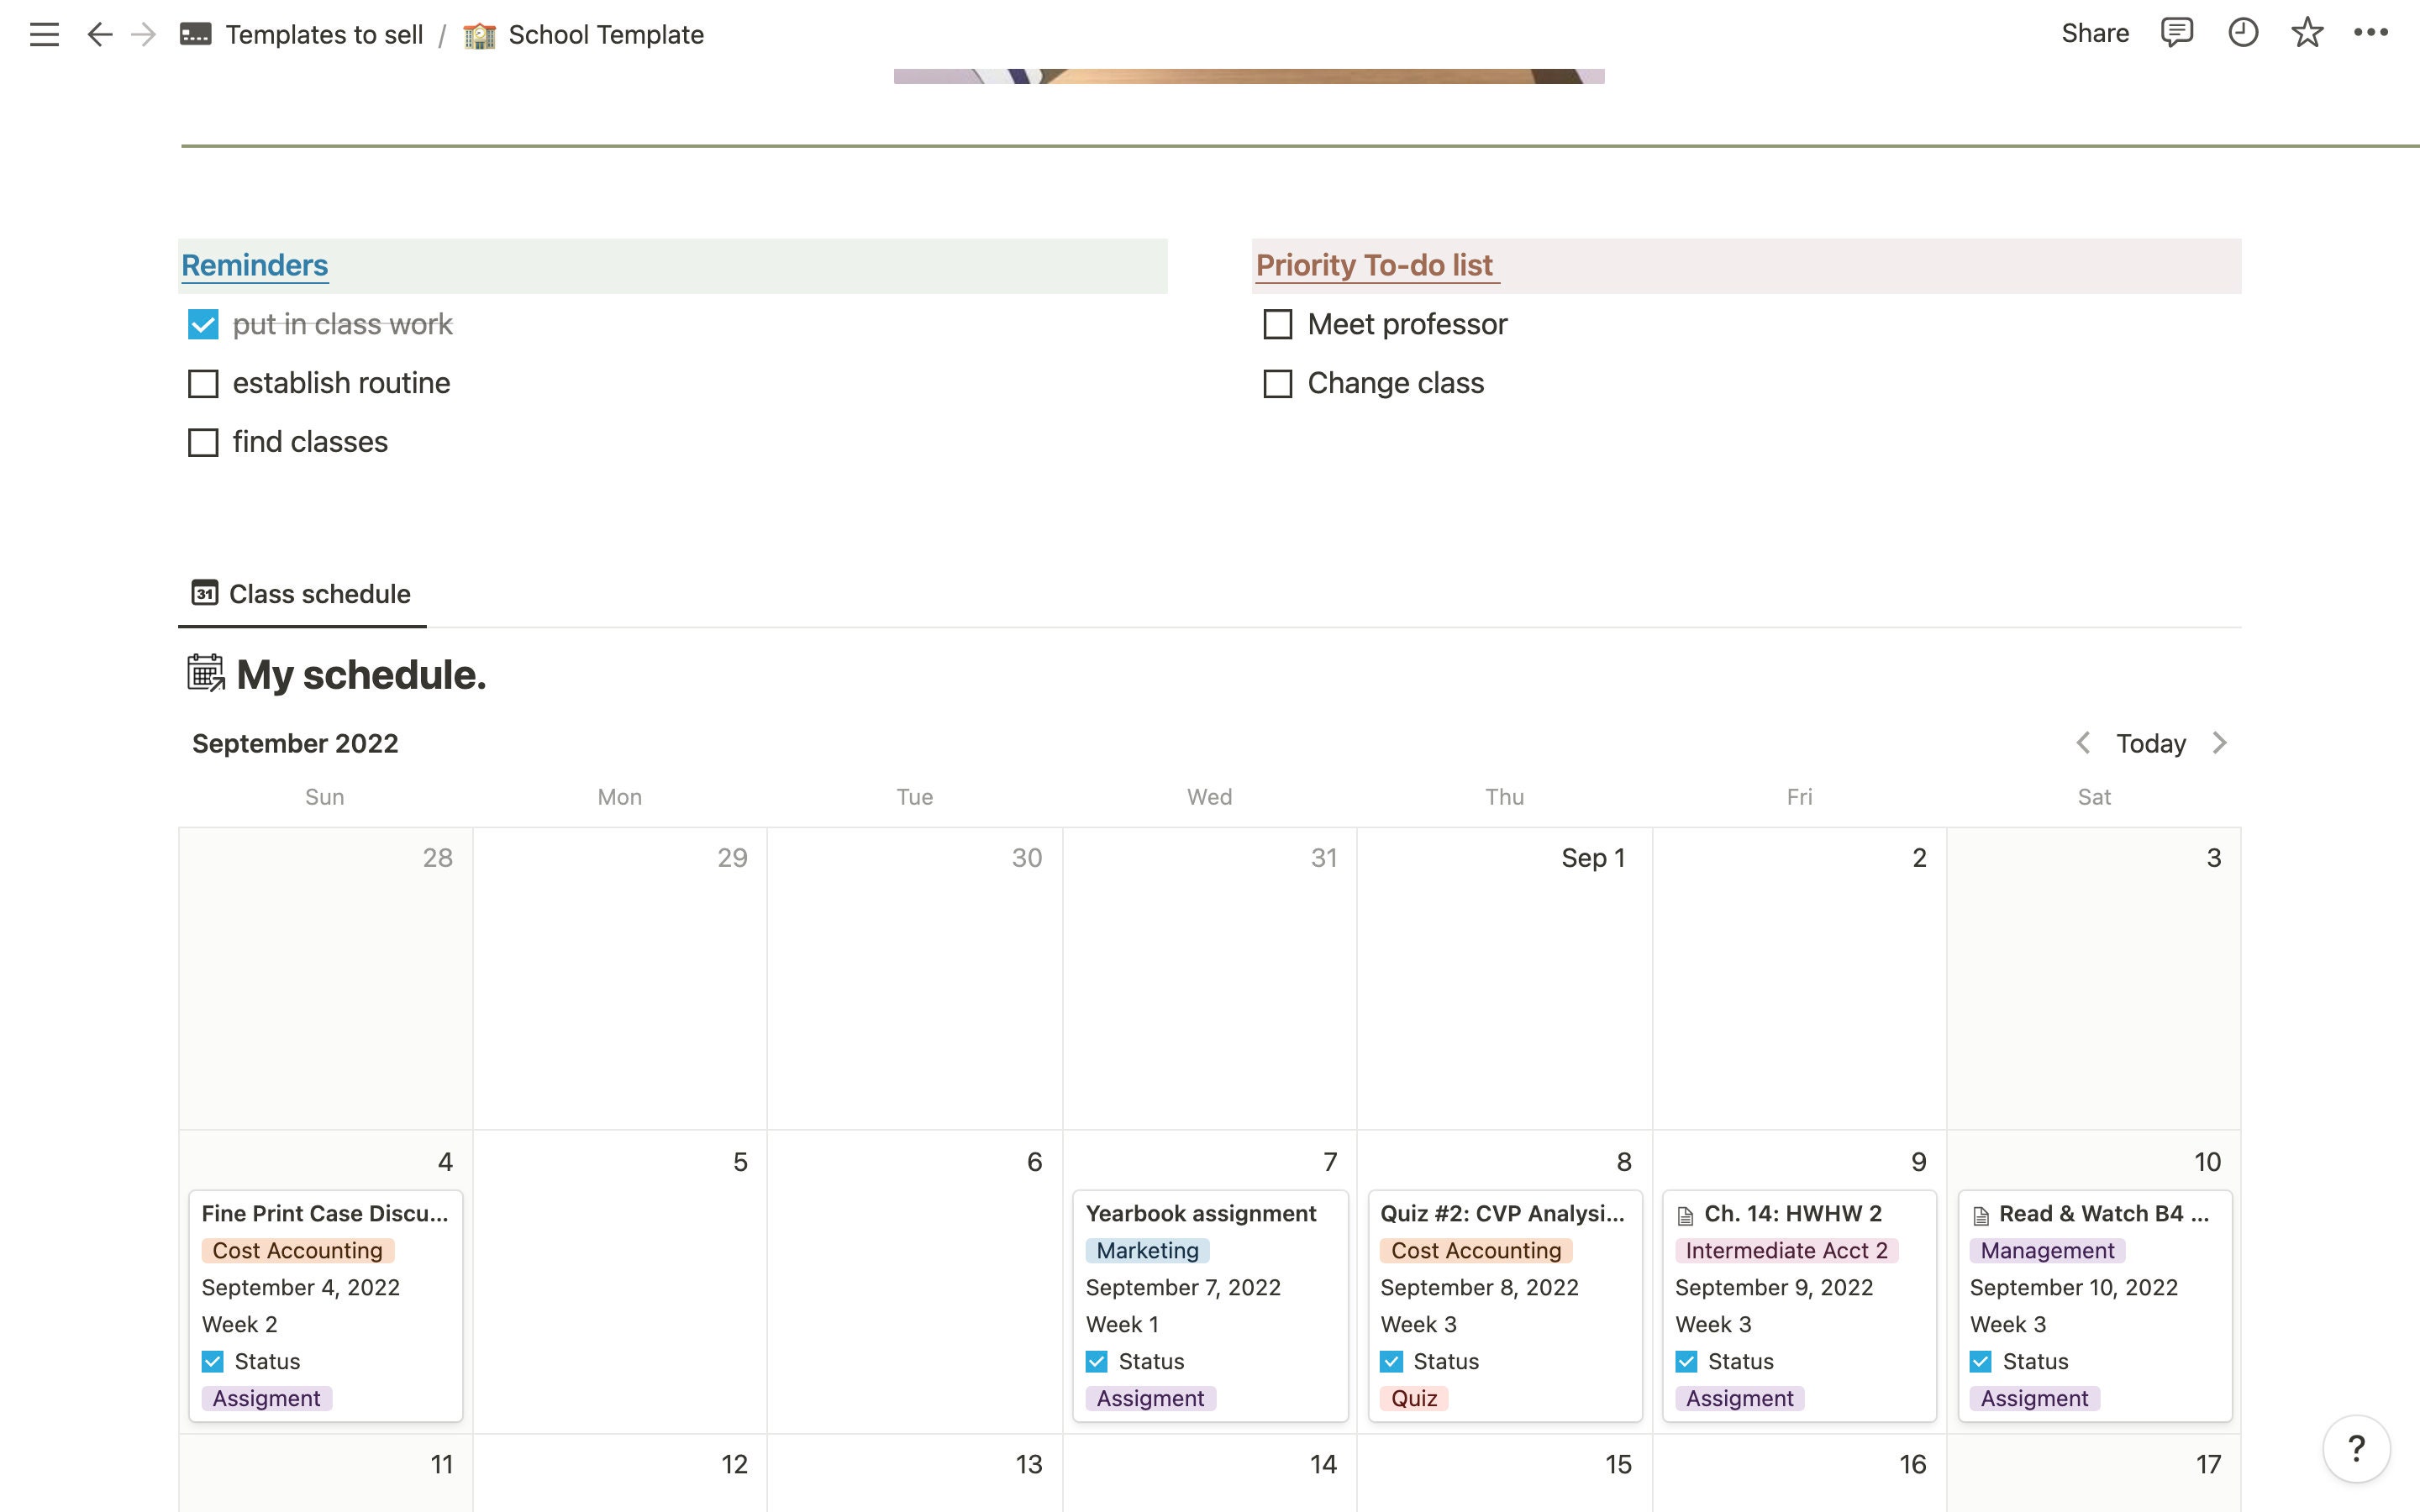The width and height of the screenshot is (2420, 1512).
Task: Click the September 2 calendar cell
Action: [x=1799, y=978]
